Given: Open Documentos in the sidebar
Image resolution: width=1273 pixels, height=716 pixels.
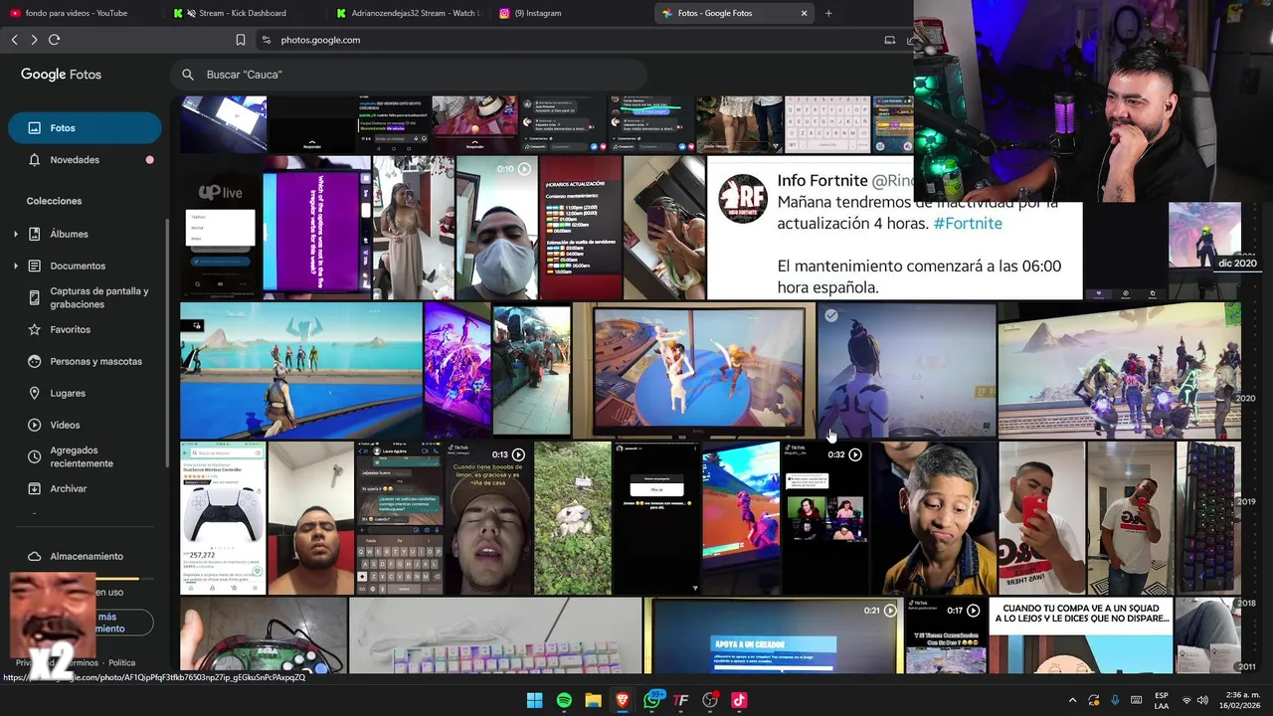Looking at the screenshot, I should click(x=78, y=266).
